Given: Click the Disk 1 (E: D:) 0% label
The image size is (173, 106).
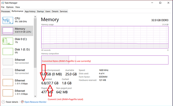Looking at the screenshot, I should click(22, 51).
